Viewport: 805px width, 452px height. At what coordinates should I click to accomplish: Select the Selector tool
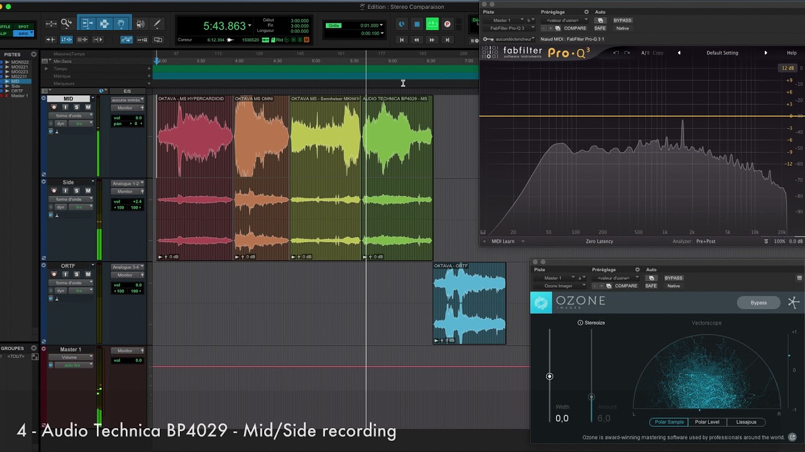tap(104, 24)
